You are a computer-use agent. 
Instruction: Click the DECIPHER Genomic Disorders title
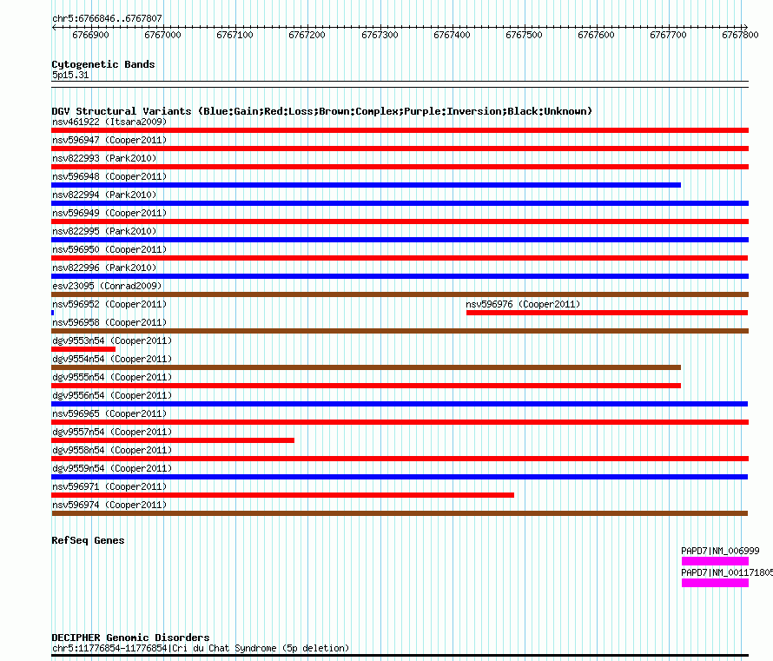tap(130, 638)
